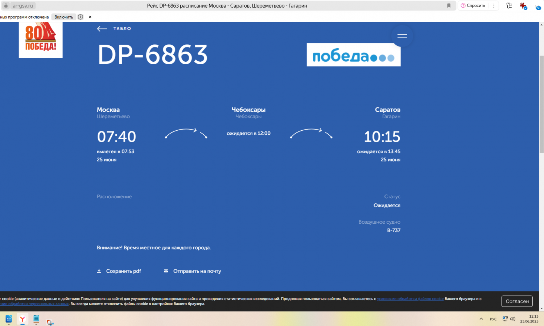Click the question-mark help icon
Screen dimensions: 544x326
pyautogui.click(x=81, y=17)
